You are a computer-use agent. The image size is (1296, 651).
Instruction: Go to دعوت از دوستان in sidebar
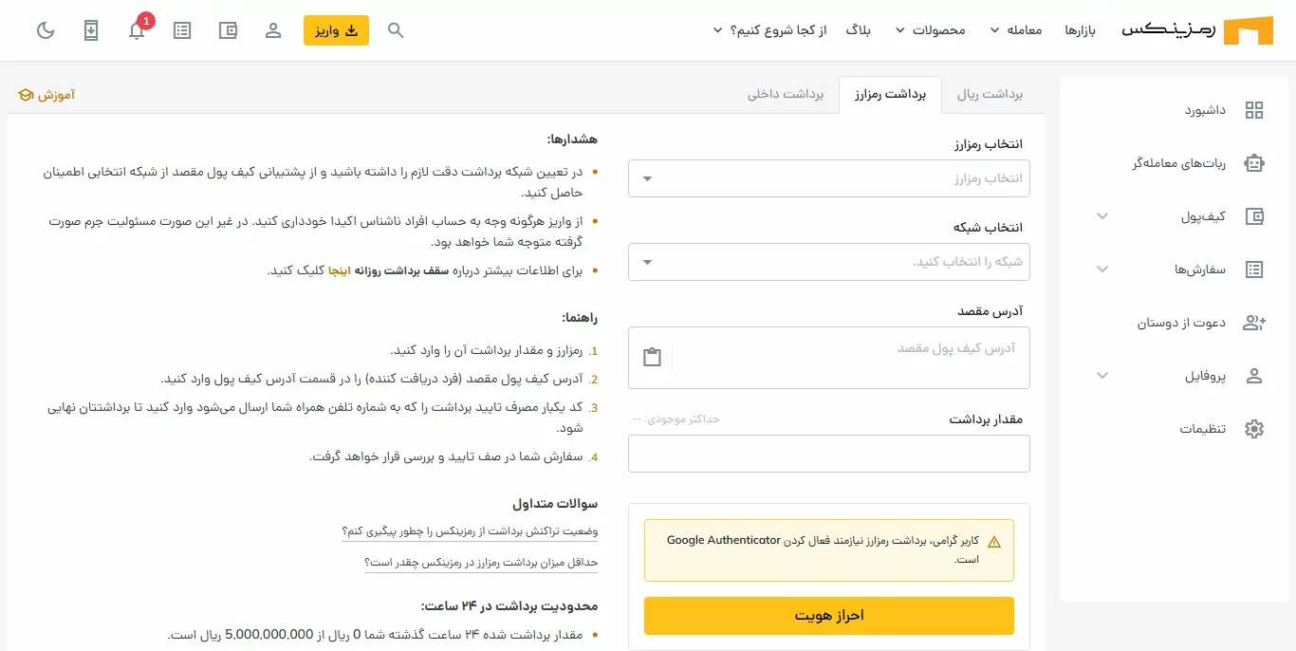coord(1182,323)
